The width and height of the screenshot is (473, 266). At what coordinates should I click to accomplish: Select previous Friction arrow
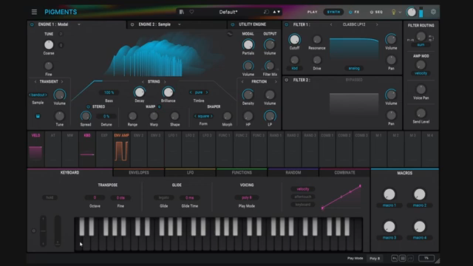(x=242, y=82)
